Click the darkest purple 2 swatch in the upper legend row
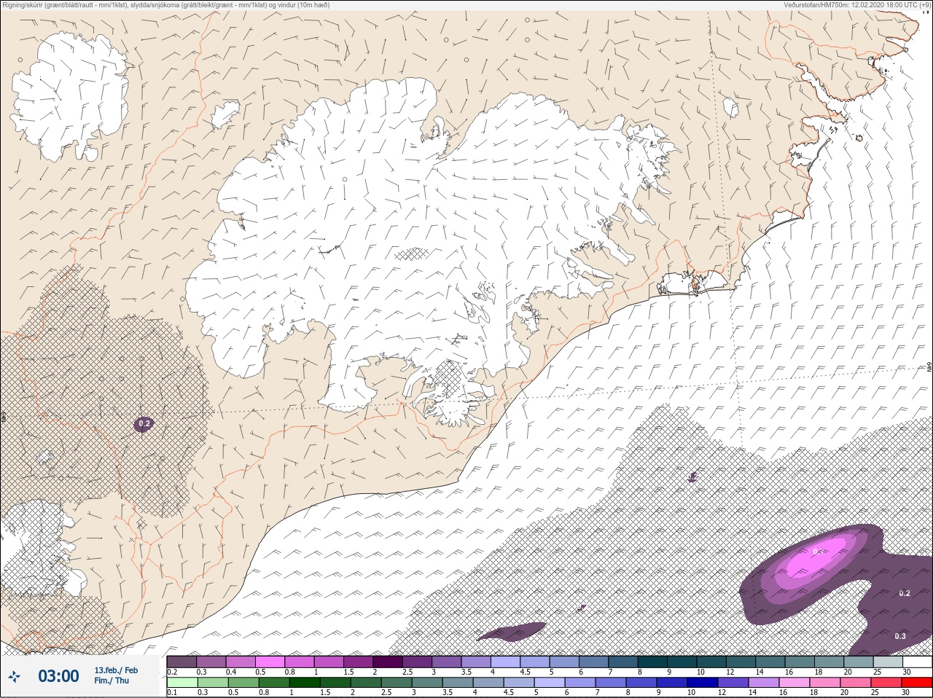The height and width of the screenshot is (698, 933). pos(388,662)
